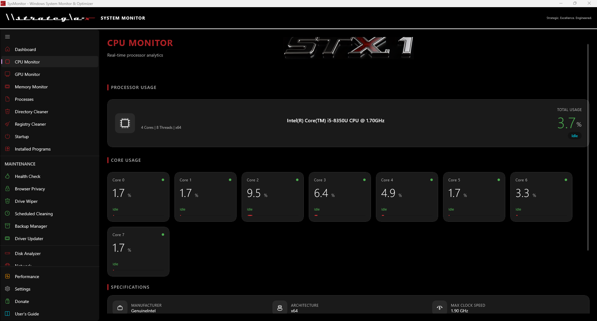597x321 pixels.
Task: Click the Startup power icon
Action: [x=7, y=136]
